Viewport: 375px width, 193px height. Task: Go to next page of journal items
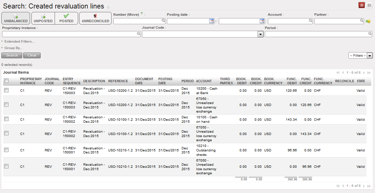364,73
